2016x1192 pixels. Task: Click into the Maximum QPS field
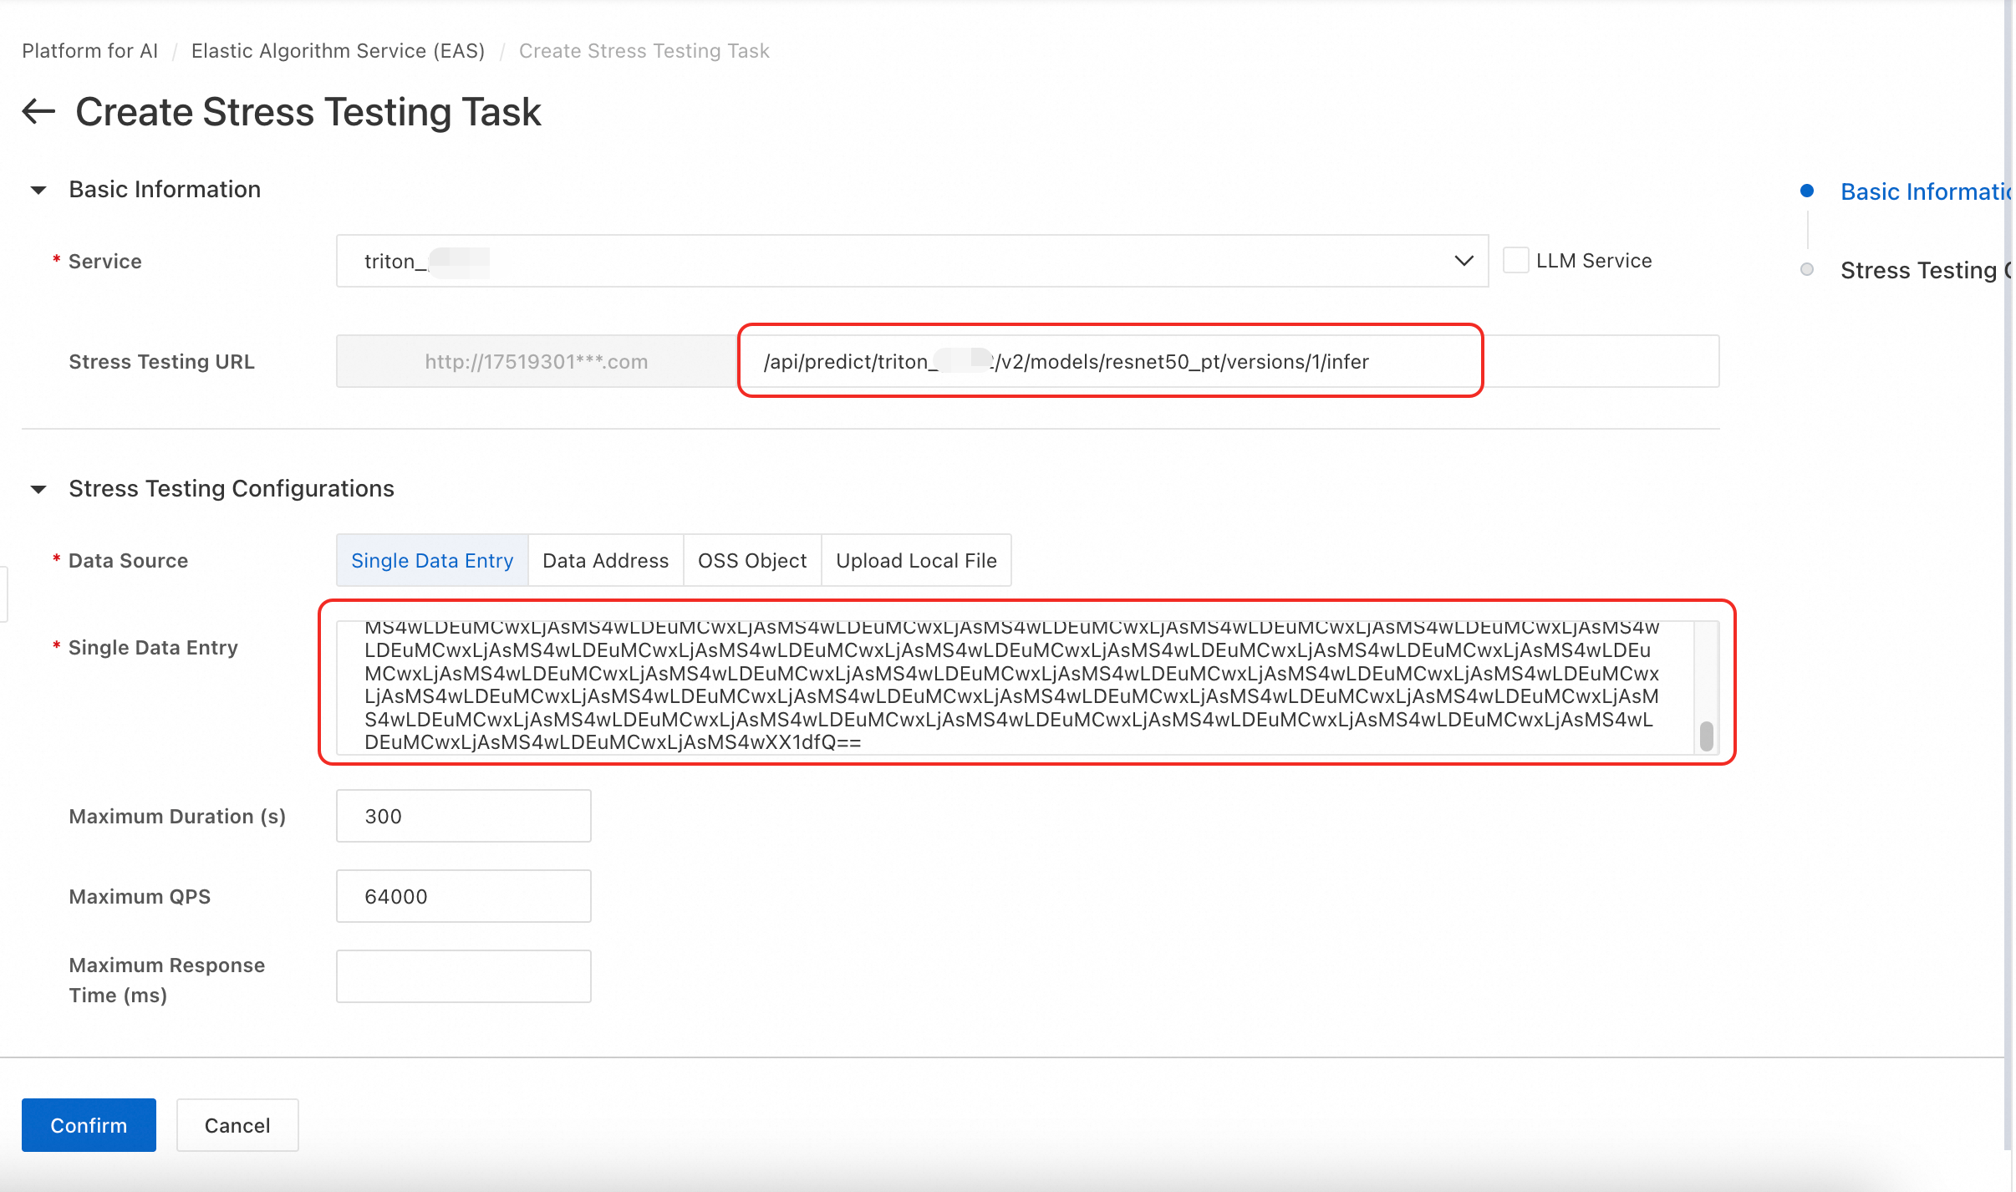pos(463,896)
